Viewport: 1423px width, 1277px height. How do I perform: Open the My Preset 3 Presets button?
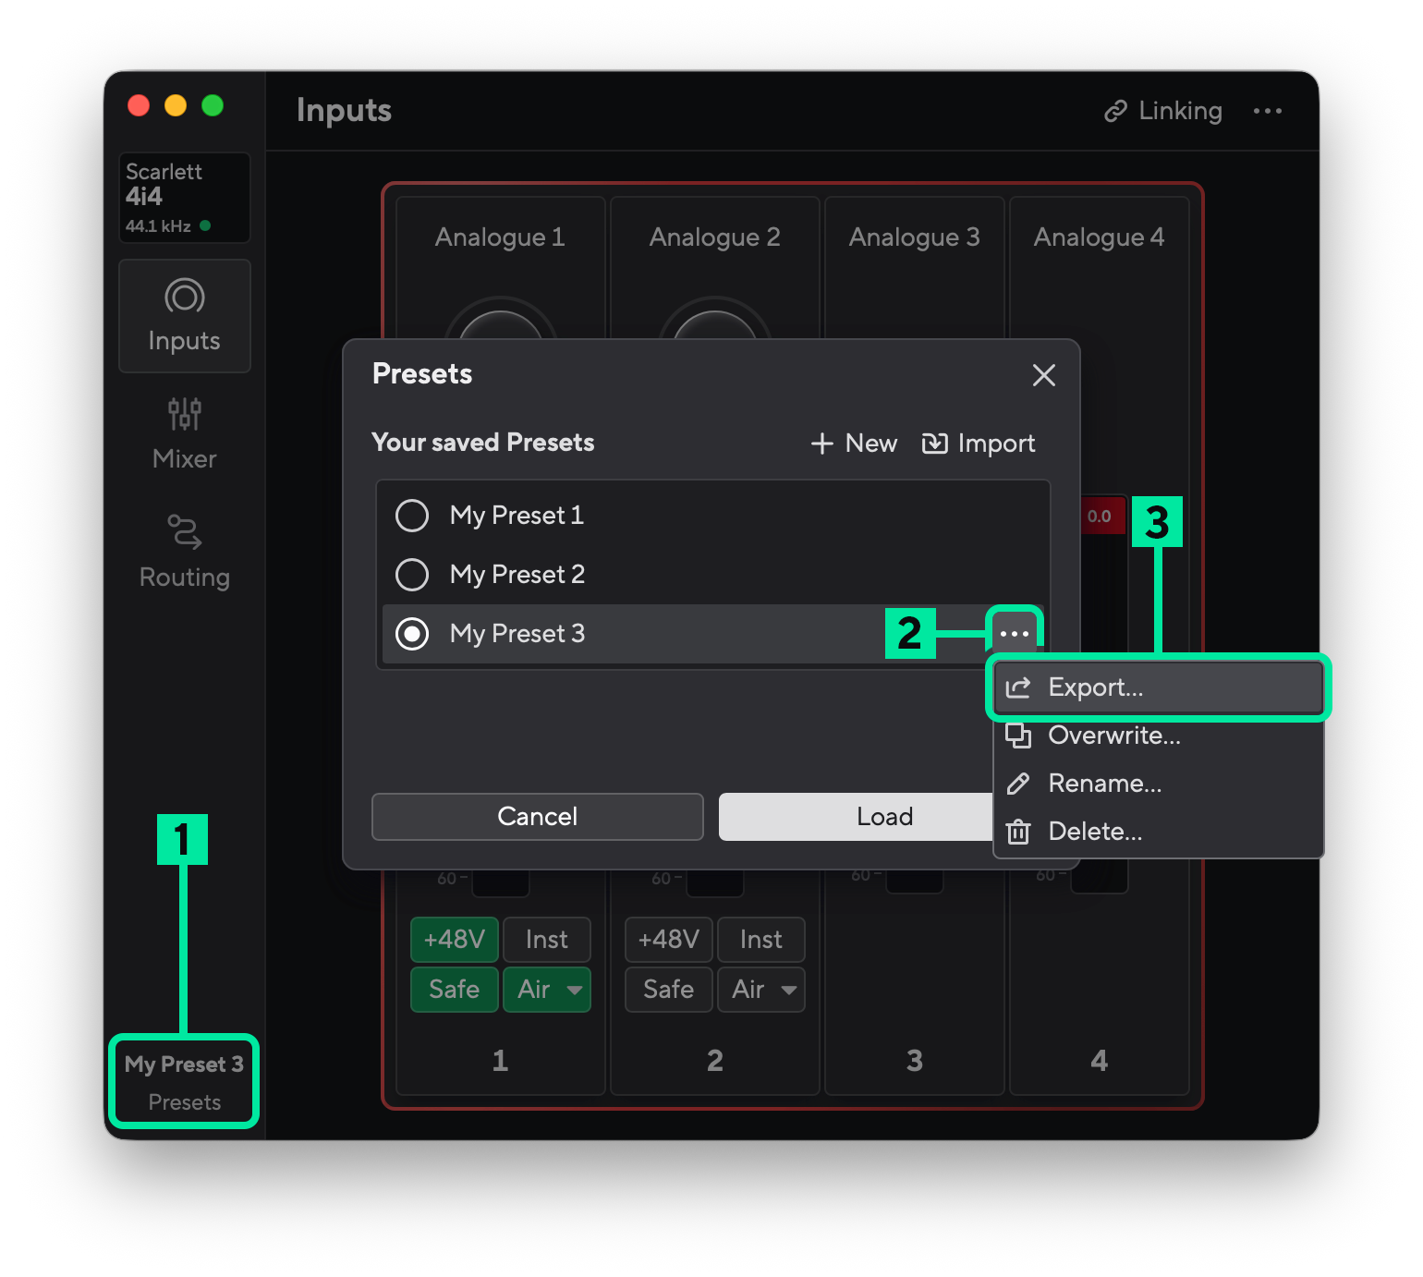click(184, 1082)
